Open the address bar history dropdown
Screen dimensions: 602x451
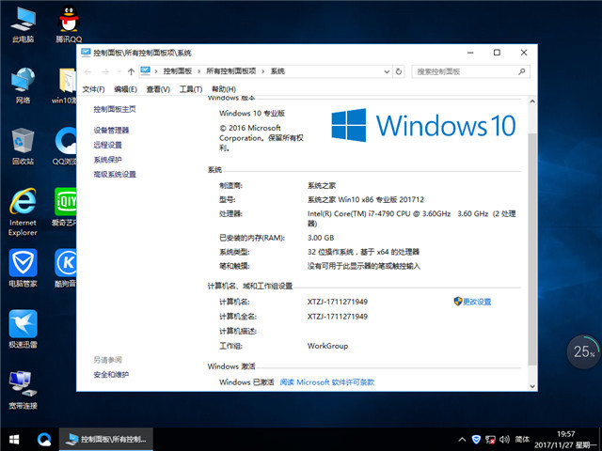pyautogui.click(x=387, y=71)
